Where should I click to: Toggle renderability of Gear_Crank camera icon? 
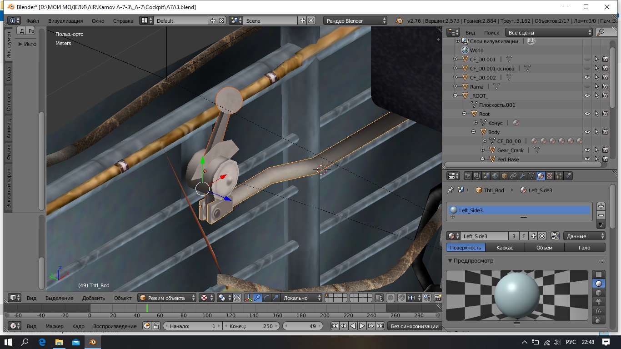[606, 150]
